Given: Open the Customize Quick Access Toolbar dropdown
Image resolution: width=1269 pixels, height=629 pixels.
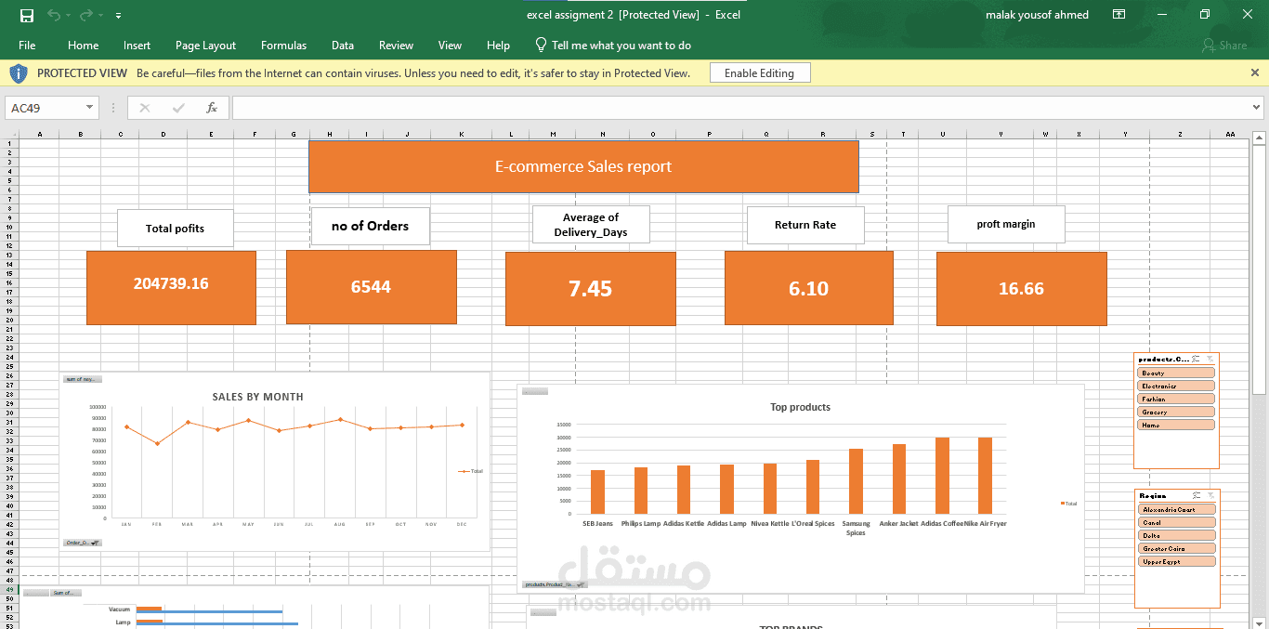Looking at the screenshot, I should pyautogui.click(x=118, y=16).
